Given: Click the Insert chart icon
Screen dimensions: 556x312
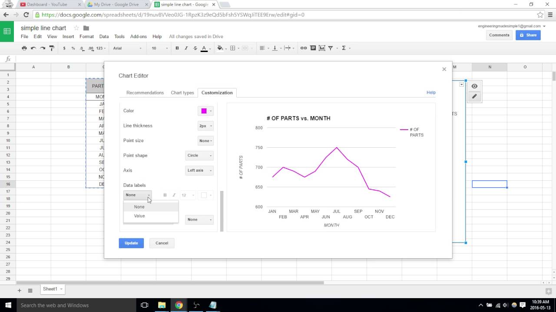Looking at the screenshot, I should 322,48.
